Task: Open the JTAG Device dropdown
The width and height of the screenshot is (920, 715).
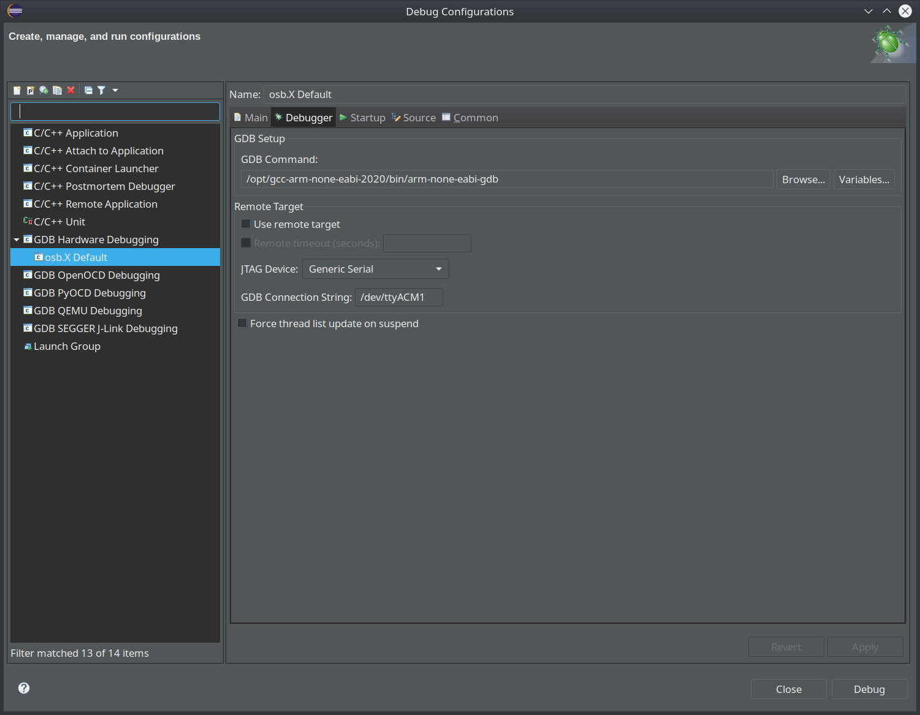Action: 375,269
